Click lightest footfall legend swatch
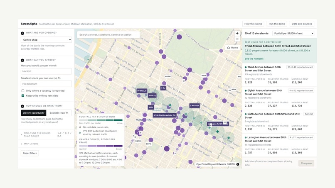The image size is (335, 188). tap(84, 120)
